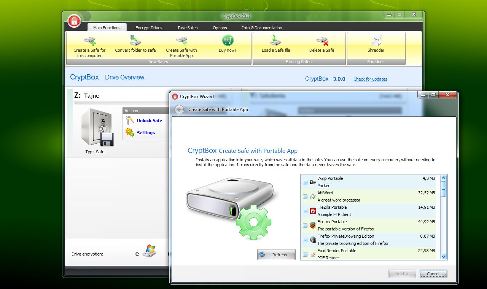Click the app list scrollbar down arrow
Screen dimensions: 487x289
443,257
